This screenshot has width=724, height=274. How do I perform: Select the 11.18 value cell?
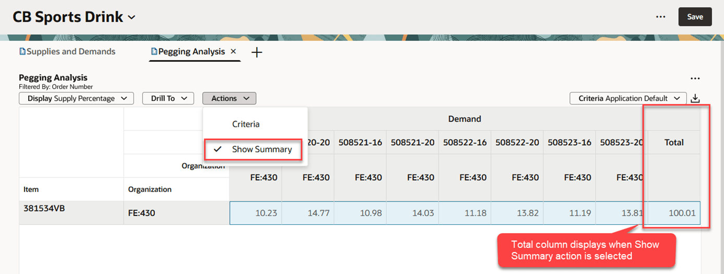pos(465,213)
